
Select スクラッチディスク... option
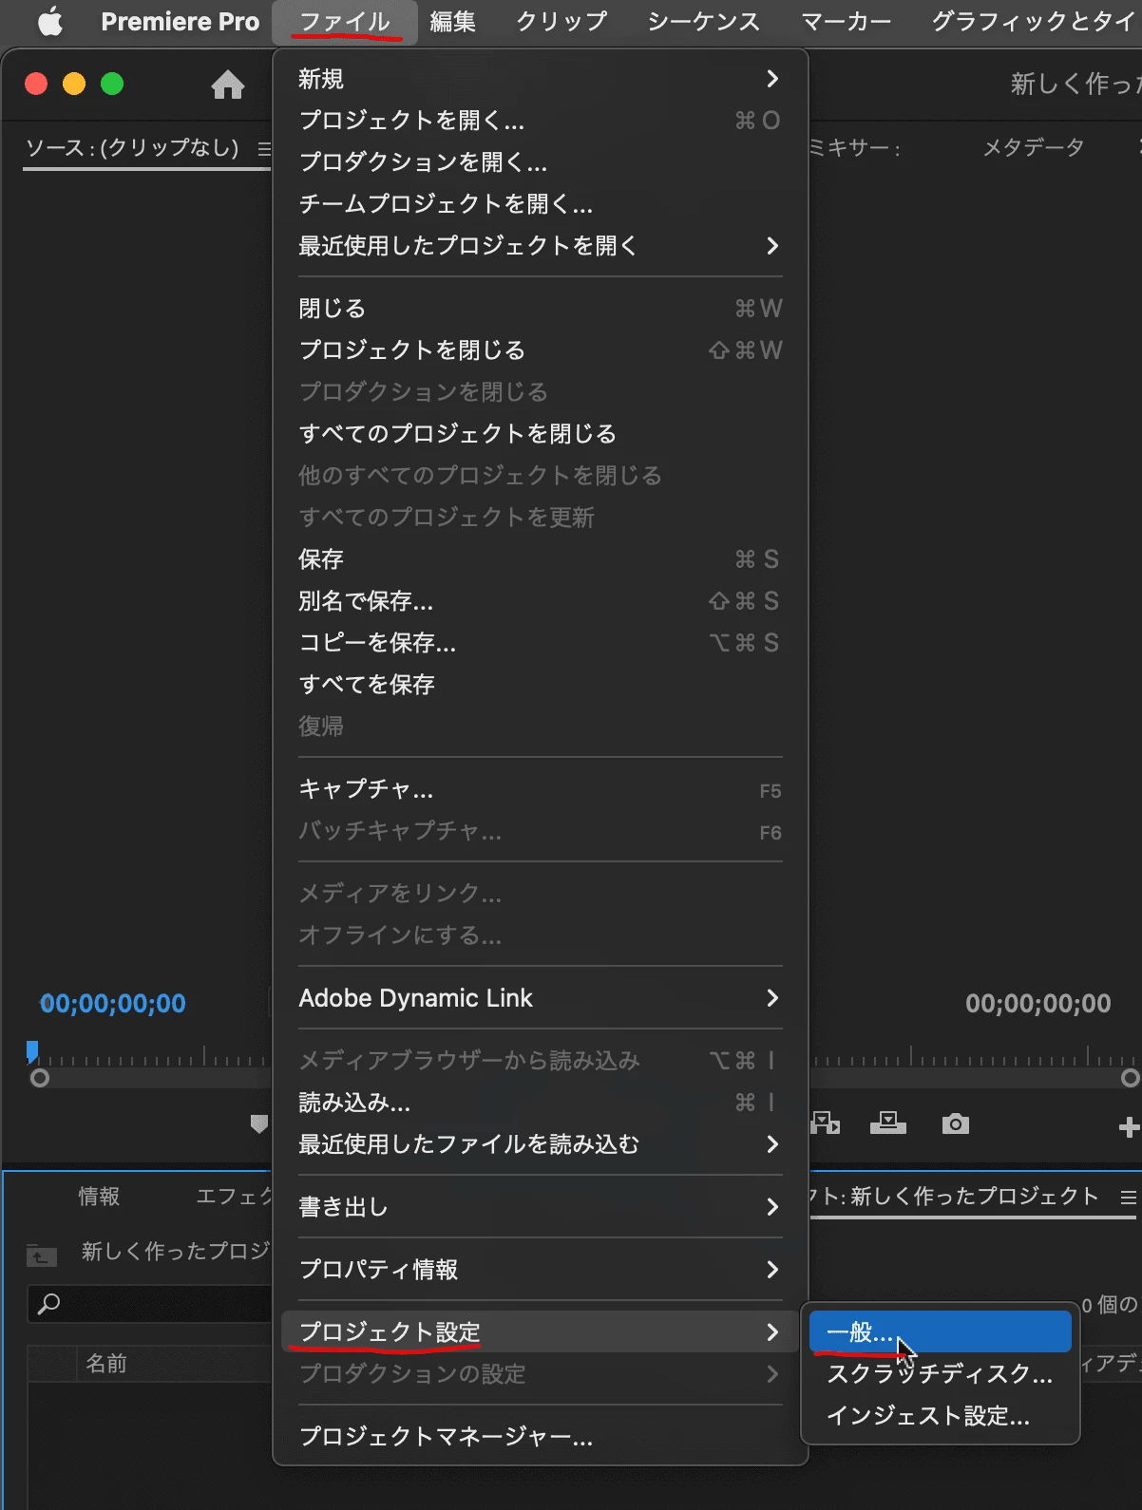click(941, 1374)
